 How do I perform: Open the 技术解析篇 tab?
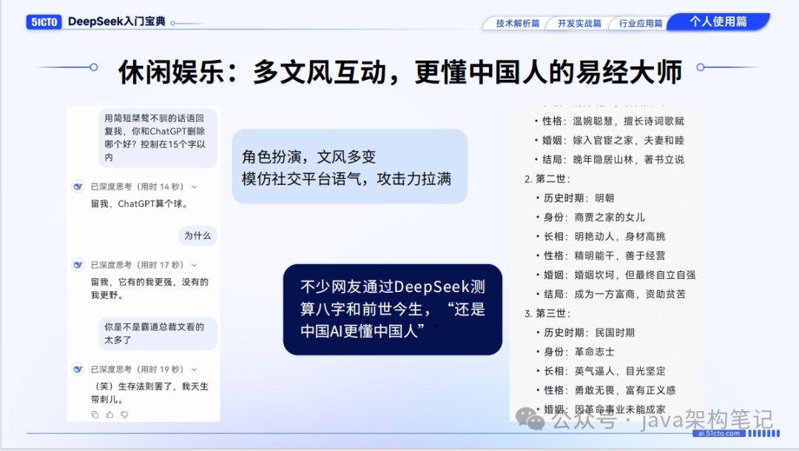[x=517, y=24]
